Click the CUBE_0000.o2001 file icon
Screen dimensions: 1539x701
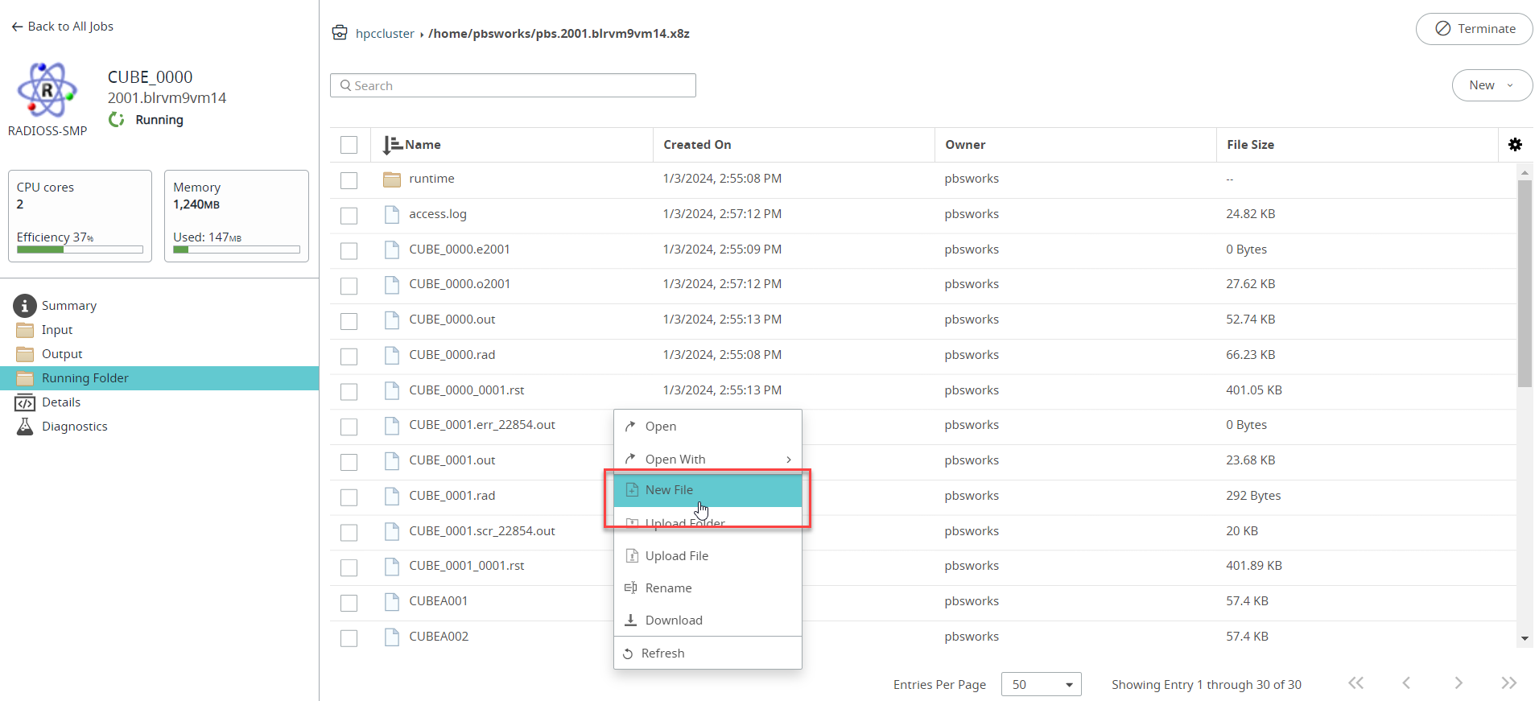(392, 284)
